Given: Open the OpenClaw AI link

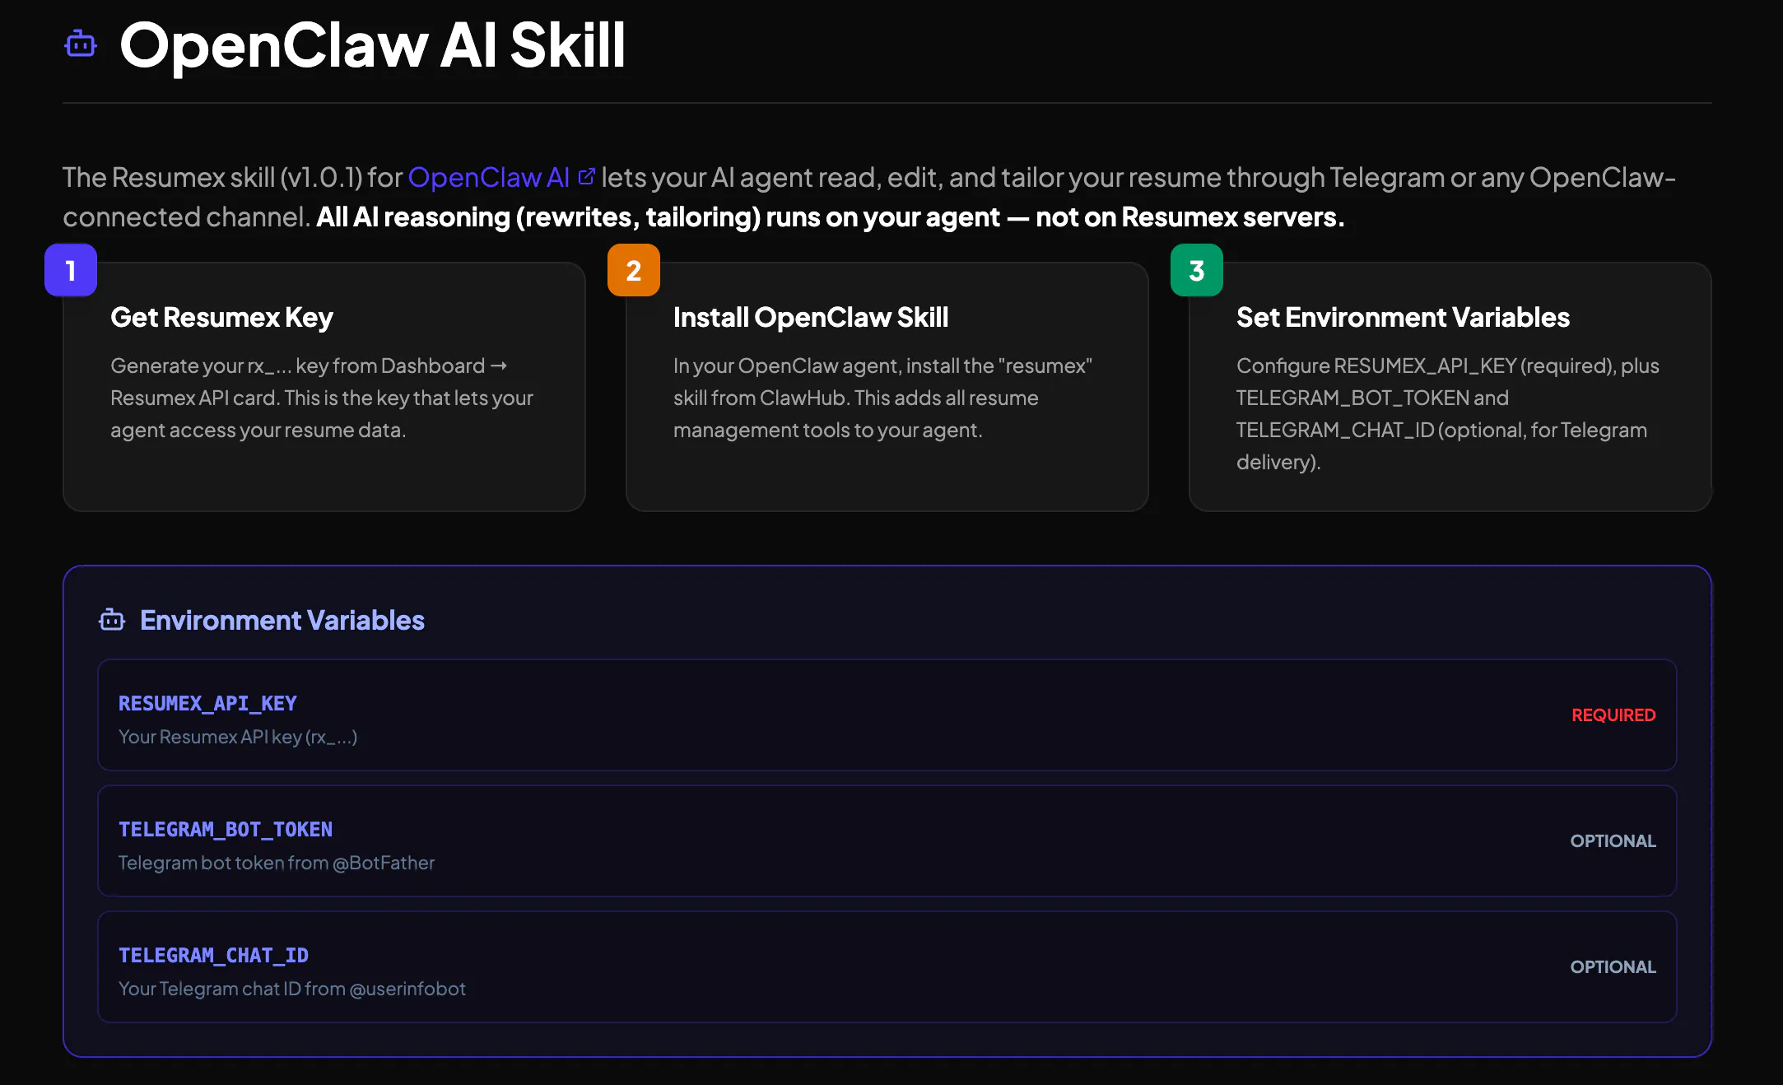Looking at the screenshot, I should [x=488, y=177].
